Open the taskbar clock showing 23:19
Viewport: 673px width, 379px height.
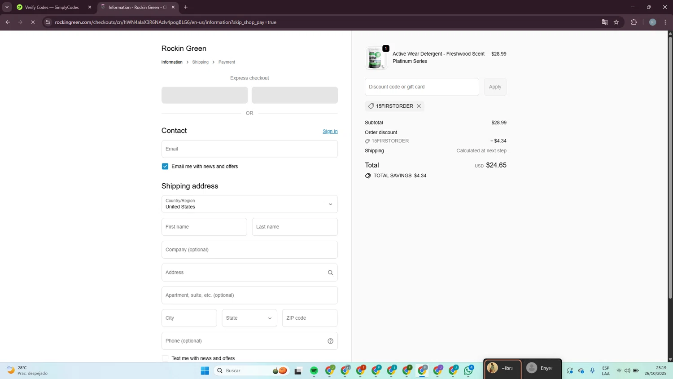[656, 371]
